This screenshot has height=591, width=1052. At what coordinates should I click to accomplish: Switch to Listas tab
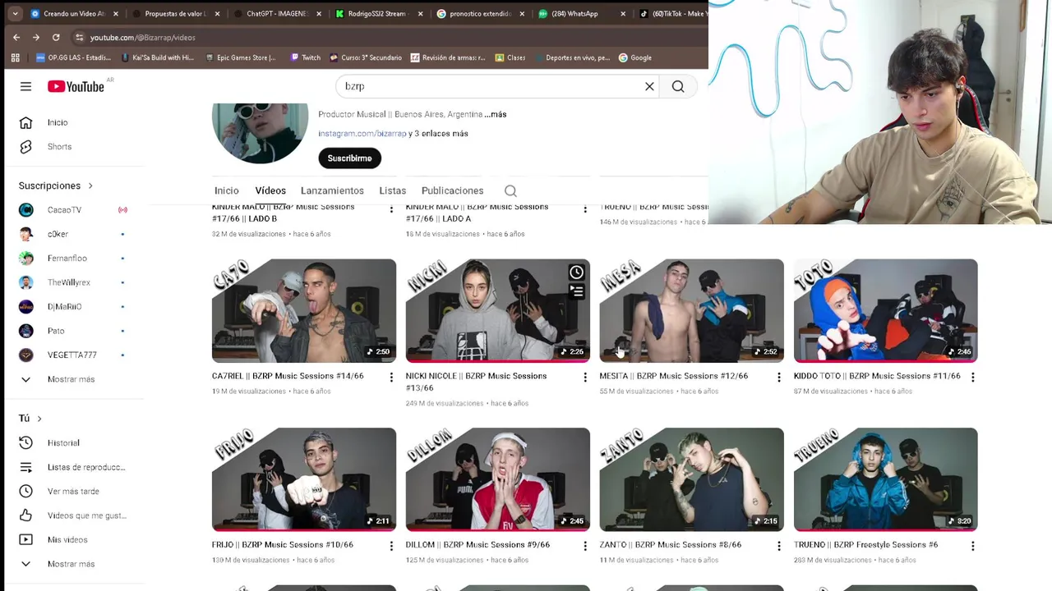(x=393, y=190)
